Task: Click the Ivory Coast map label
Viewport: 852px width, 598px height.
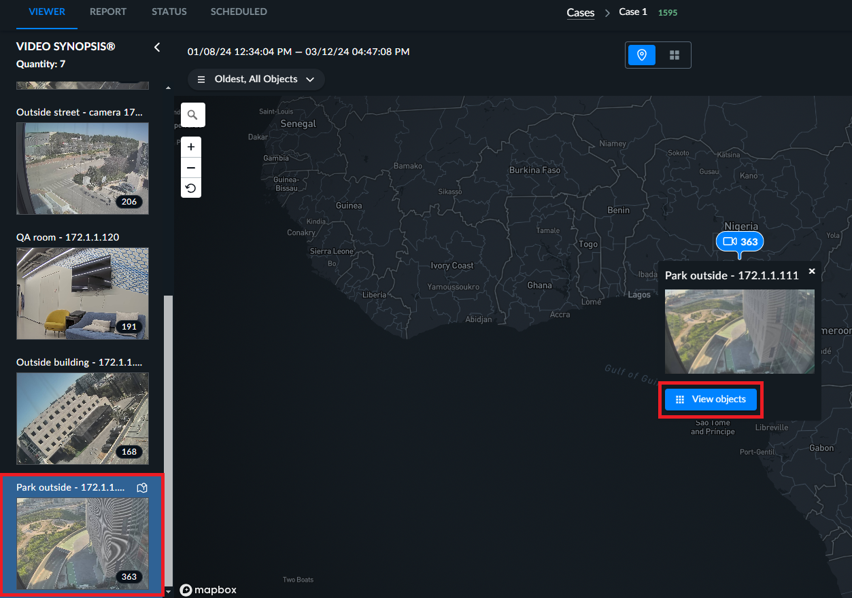Action: tap(452, 265)
